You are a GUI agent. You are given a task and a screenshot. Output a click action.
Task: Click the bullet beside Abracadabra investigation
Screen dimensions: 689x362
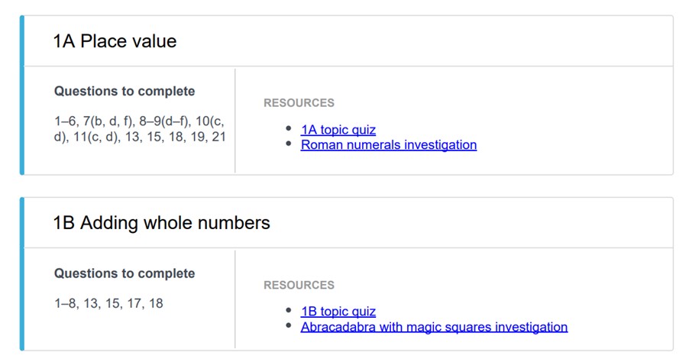(288, 325)
